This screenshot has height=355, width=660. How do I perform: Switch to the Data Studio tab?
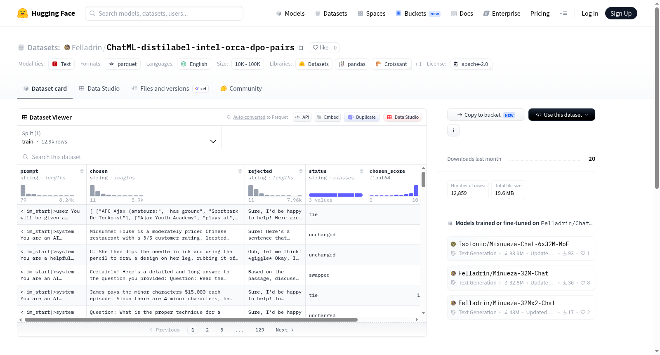99,88
